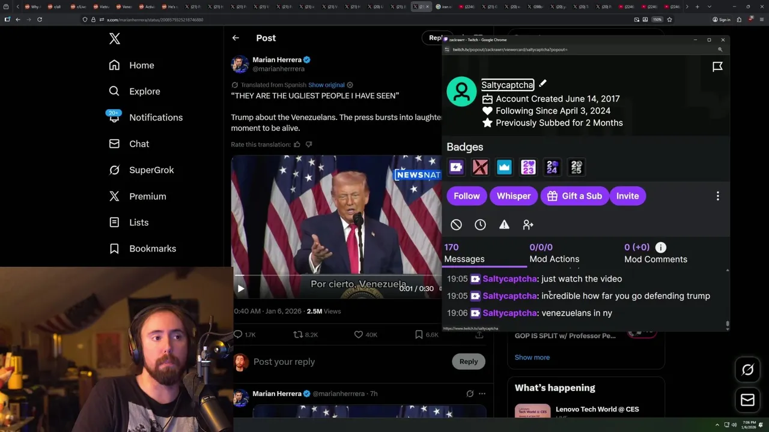The image size is (769, 432).
Task: Click the red crossed-swords badge
Action: pyautogui.click(x=480, y=167)
